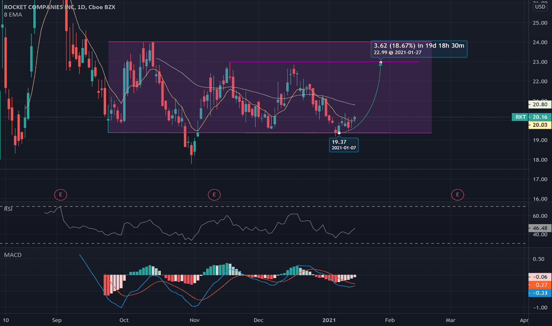552x326 pixels.
Task: Click the RSI value 46.48 label
Action: (x=540, y=228)
